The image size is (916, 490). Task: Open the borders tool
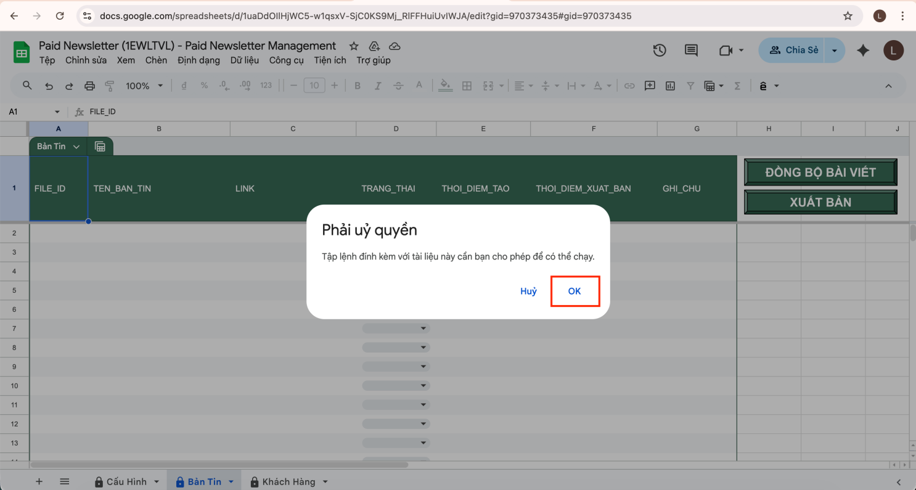(467, 86)
